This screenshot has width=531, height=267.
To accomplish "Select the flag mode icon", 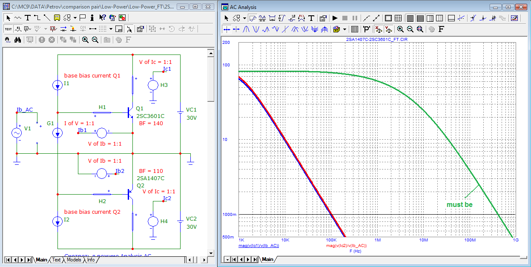I will pyautogui.click(x=82, y=18).
